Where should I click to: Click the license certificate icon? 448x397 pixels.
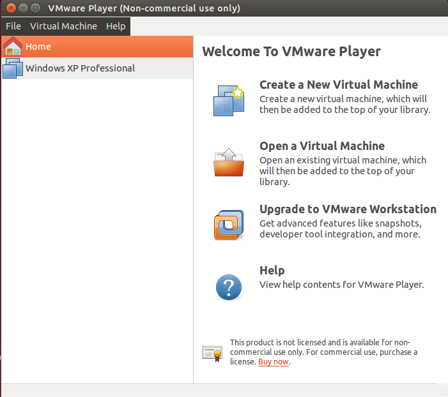212,353
